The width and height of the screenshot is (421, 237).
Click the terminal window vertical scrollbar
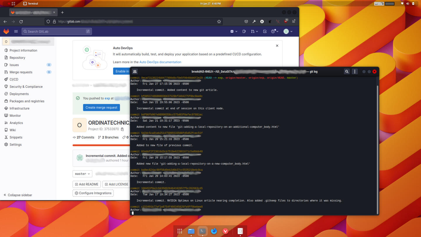(377, 149)
